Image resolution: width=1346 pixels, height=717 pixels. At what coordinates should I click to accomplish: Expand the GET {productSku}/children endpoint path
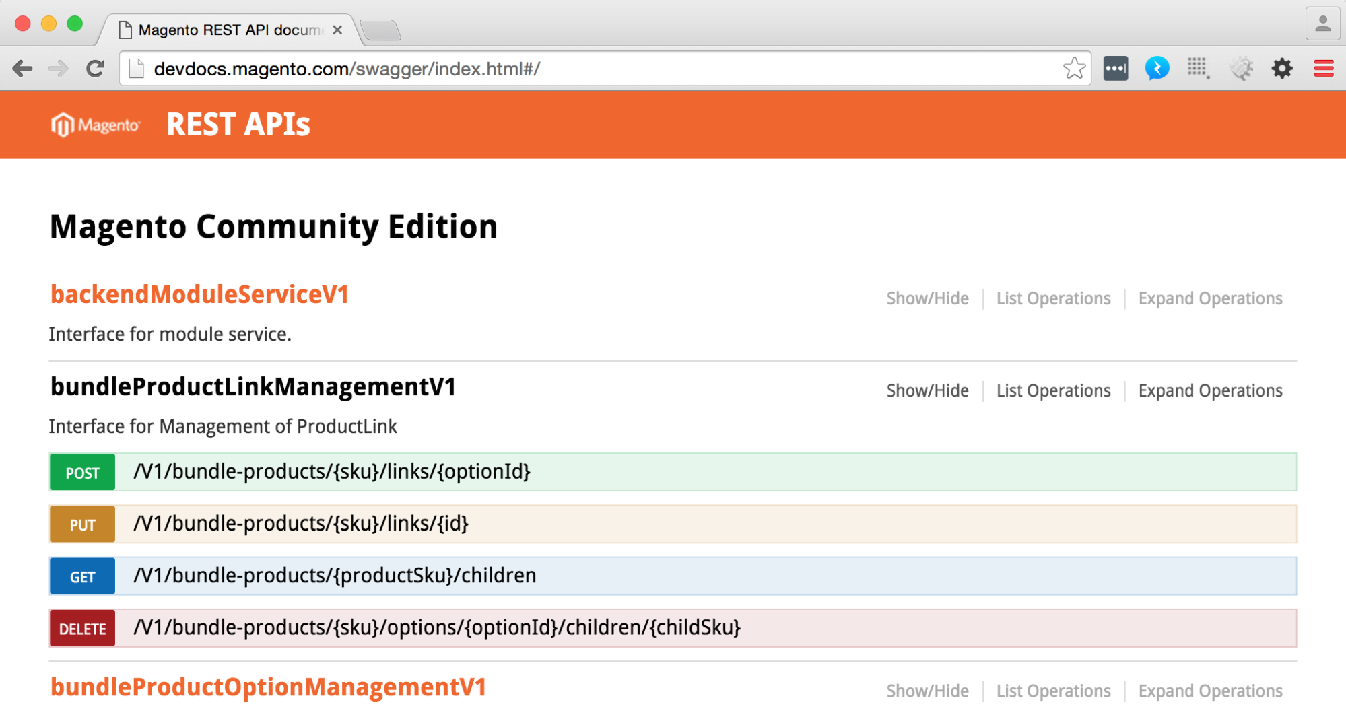point(335,576)
